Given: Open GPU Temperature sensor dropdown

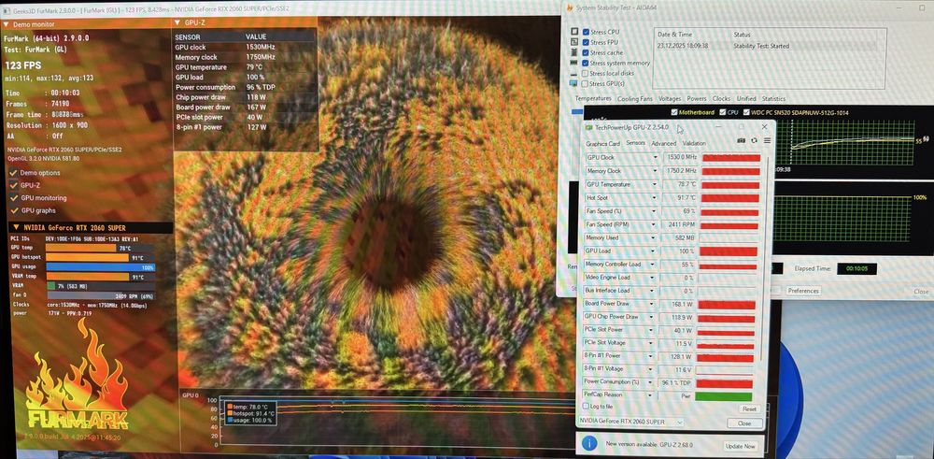Looking at the screenshot, I should 656,184.
